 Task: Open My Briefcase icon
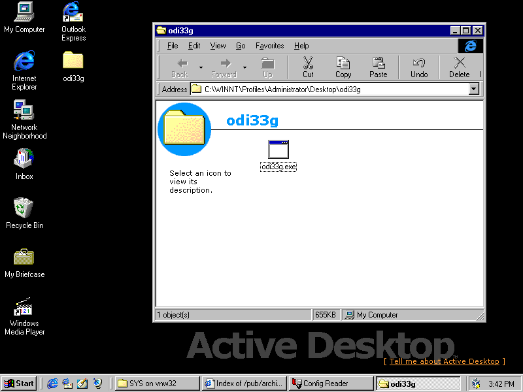pos(24,263)
